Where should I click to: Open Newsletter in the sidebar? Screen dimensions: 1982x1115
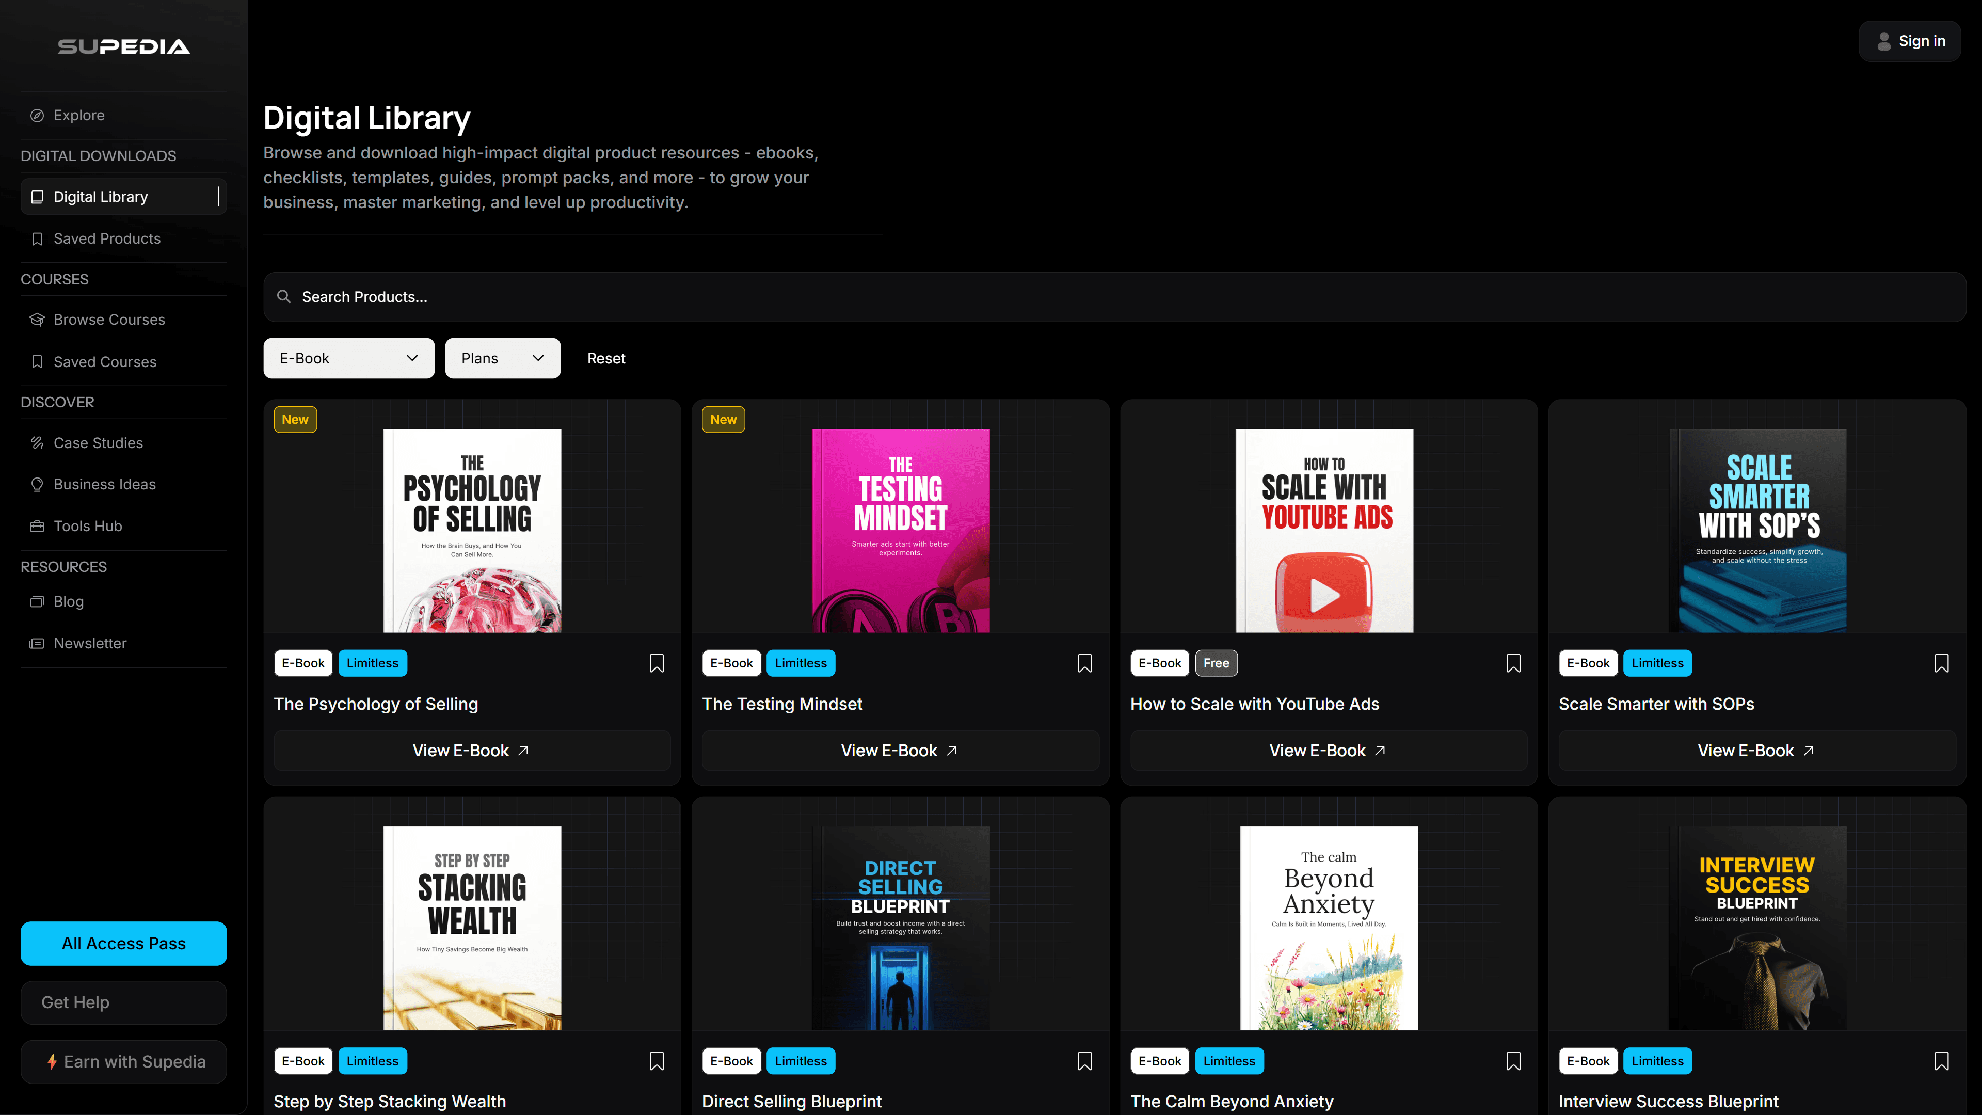coord(124,643)
